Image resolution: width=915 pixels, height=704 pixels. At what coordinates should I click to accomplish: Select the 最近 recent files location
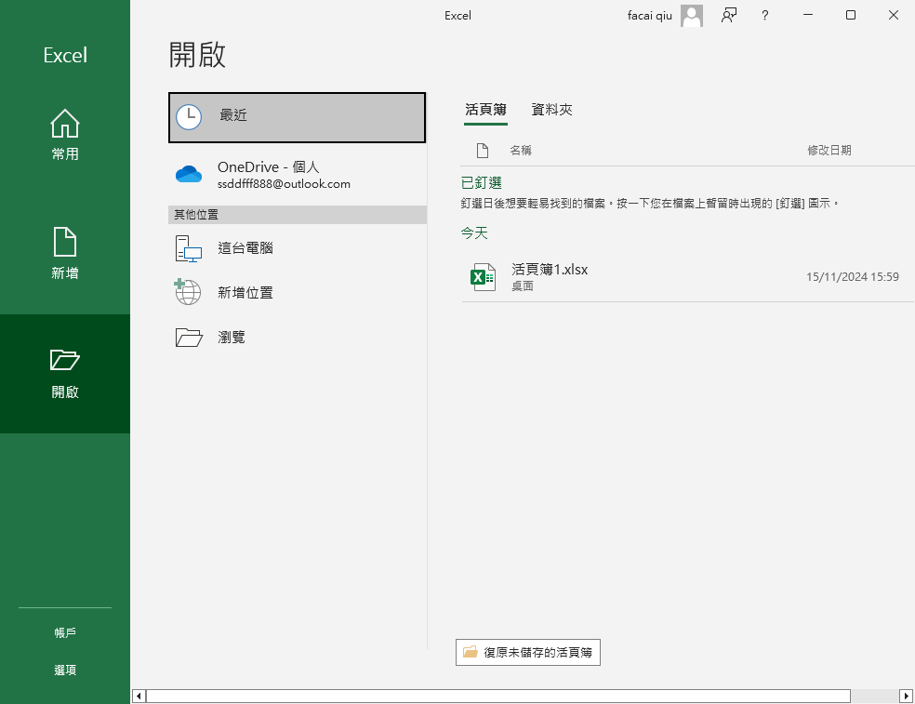(x=297, y=117)
